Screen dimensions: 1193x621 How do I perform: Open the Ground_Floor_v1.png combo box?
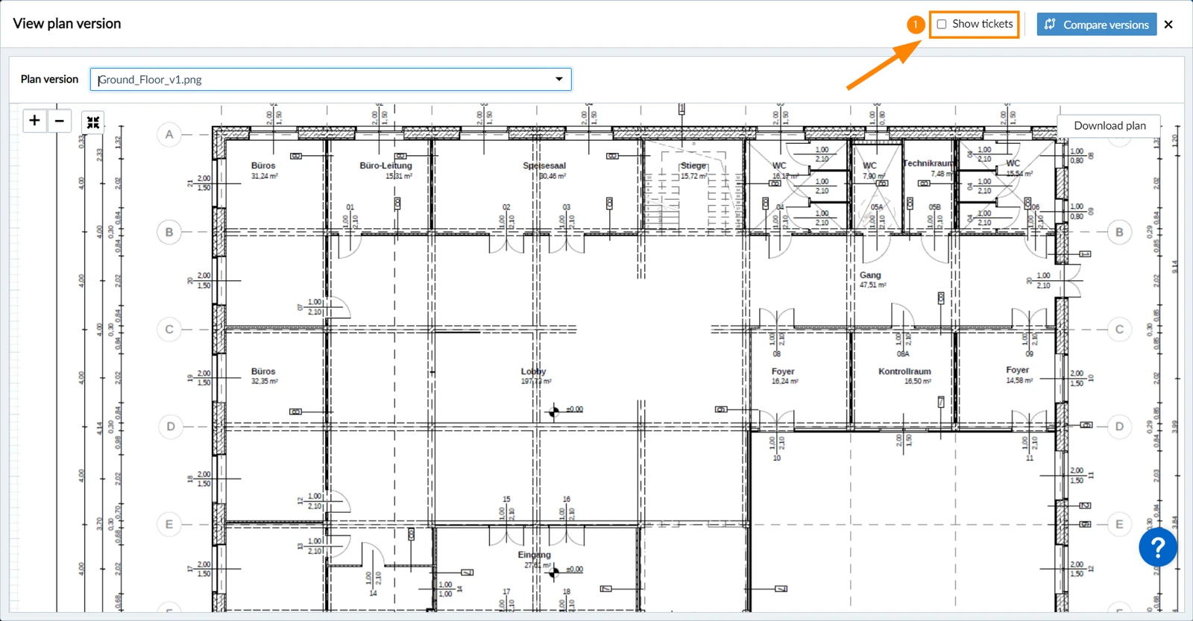330,79
